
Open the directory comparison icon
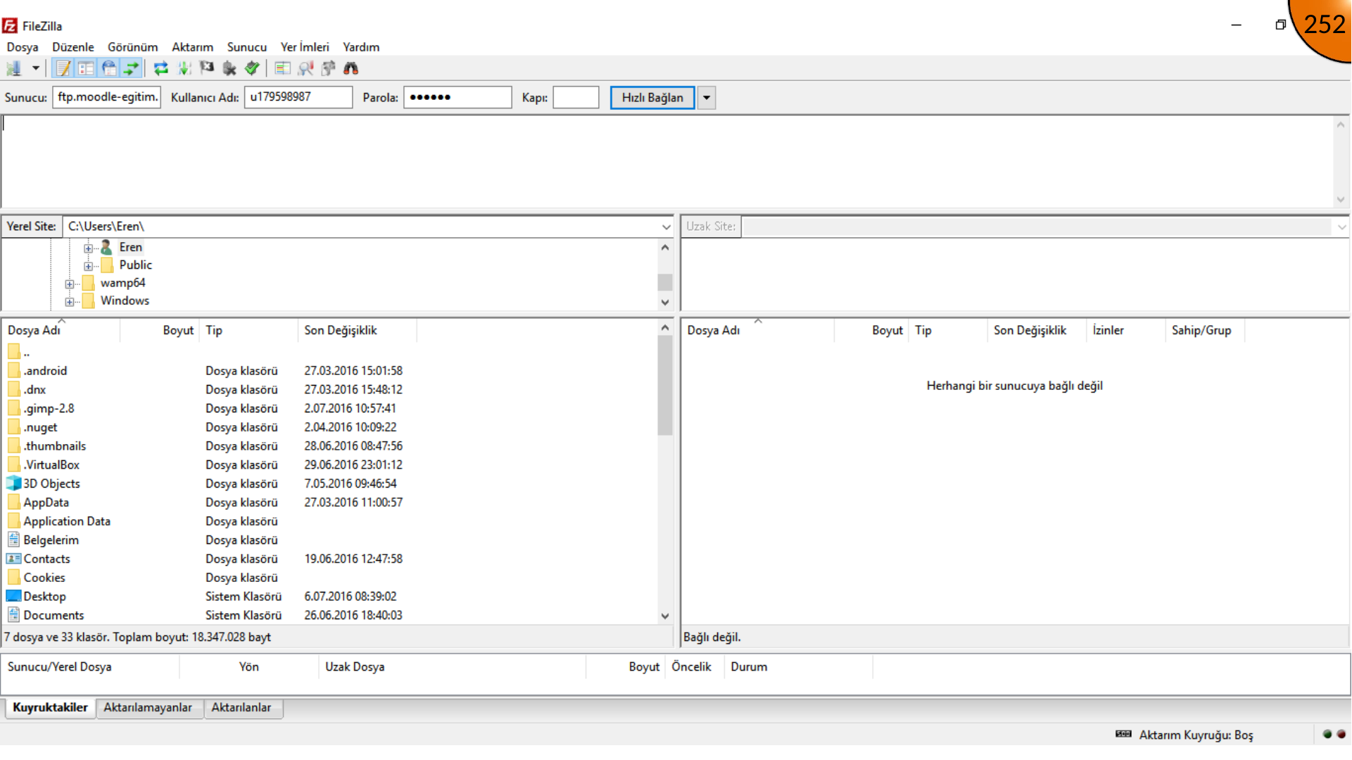[283, 68]
